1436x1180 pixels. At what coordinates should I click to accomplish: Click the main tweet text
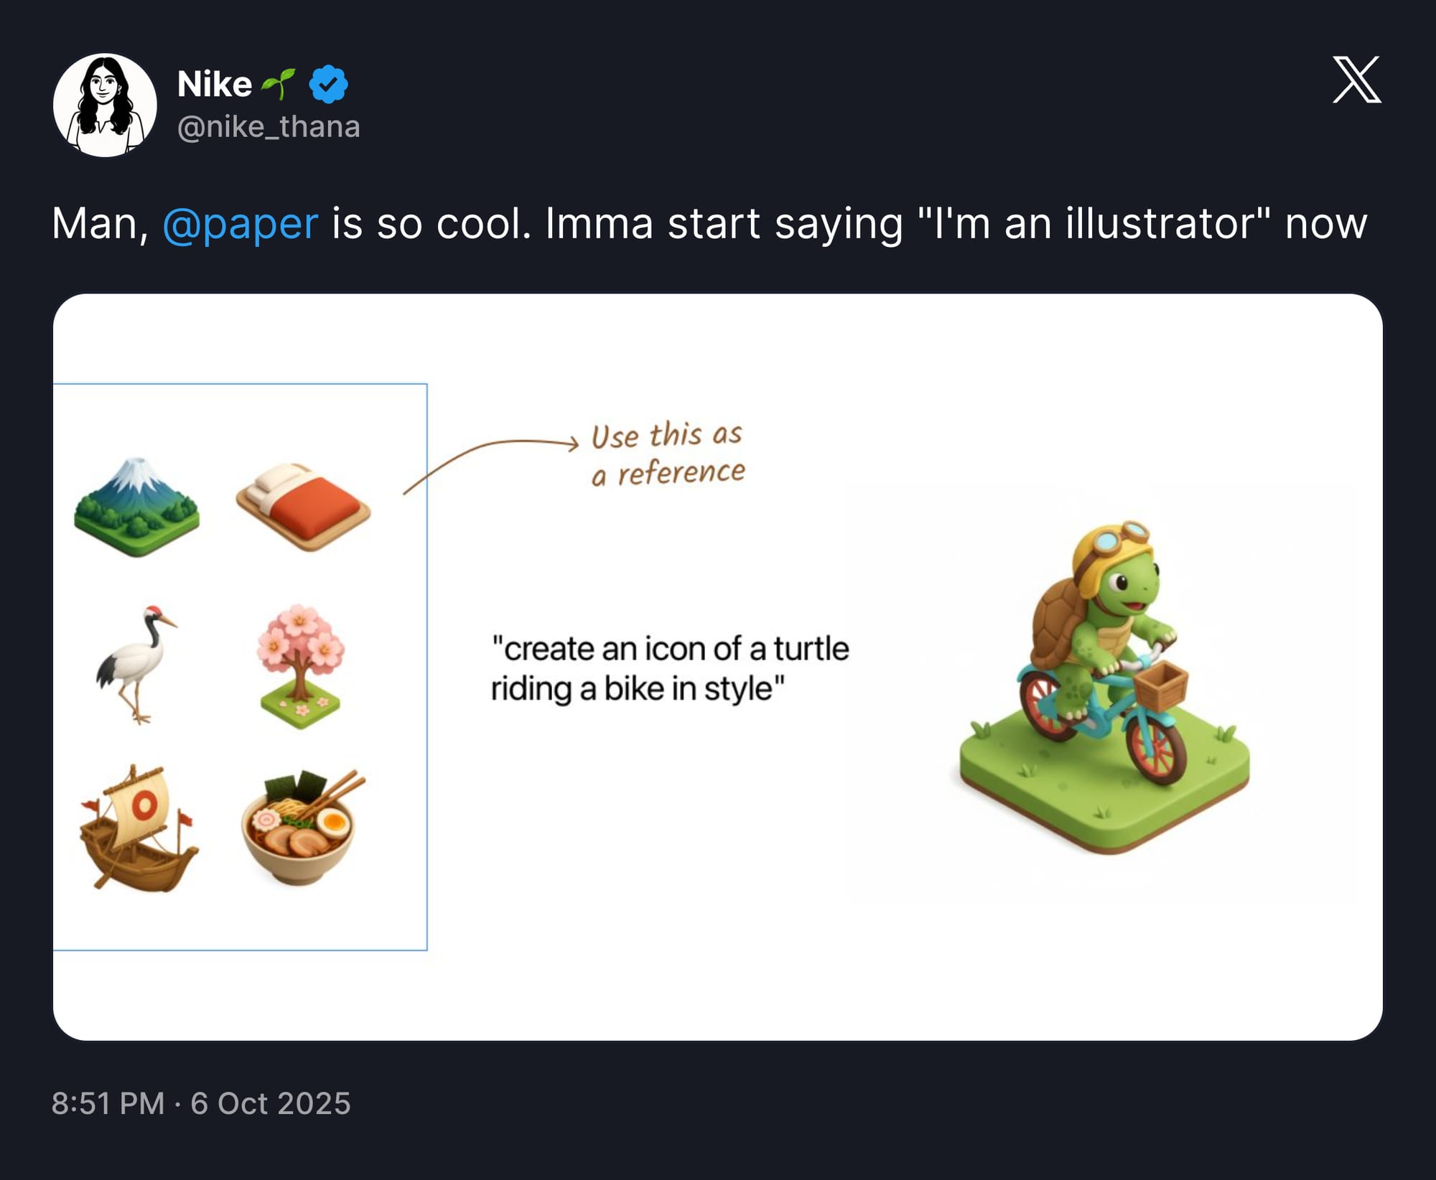pos(709,223)
